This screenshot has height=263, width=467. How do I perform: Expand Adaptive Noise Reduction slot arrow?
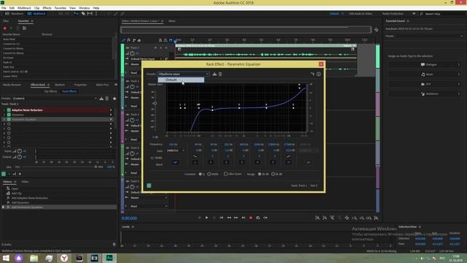tap(111, 110)
